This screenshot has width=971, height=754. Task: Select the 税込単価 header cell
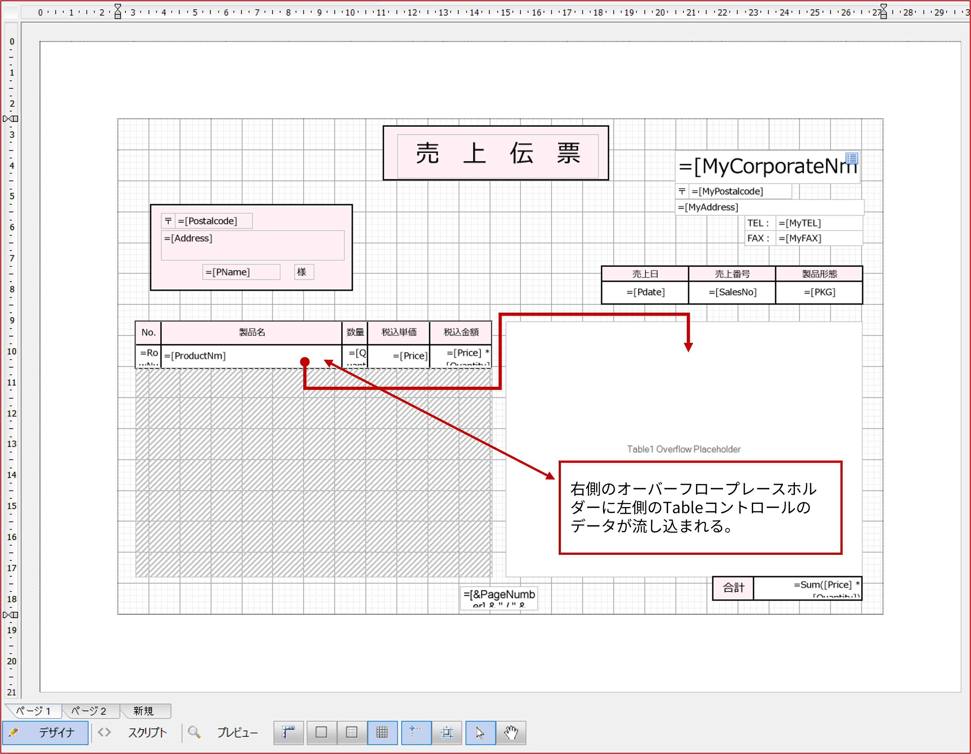399,332
